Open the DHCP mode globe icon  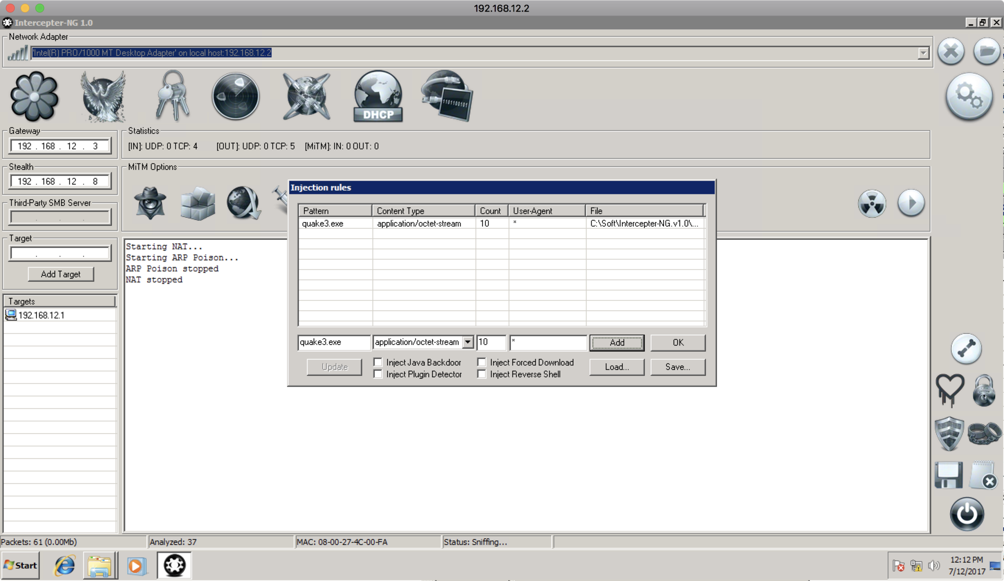[378, 96]
